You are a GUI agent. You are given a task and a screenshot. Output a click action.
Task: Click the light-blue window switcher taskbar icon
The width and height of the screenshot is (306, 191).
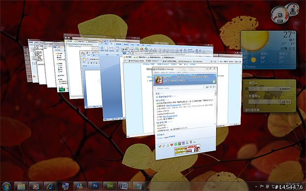(139, 187)
